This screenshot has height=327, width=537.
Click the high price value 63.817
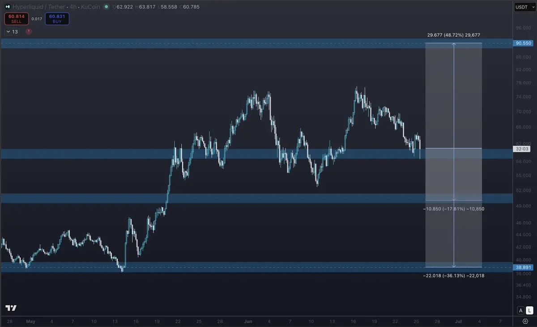coord(147,7)
